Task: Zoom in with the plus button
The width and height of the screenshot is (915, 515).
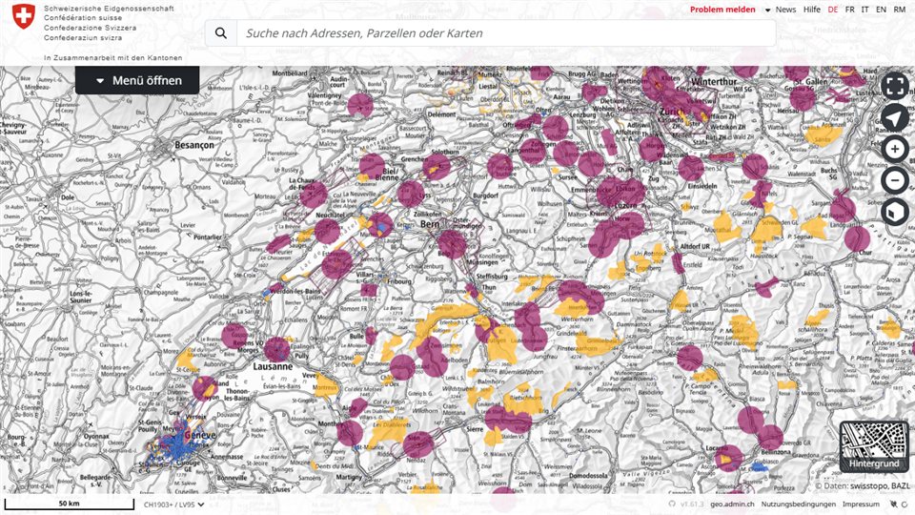Action: (x=895, y=149)
